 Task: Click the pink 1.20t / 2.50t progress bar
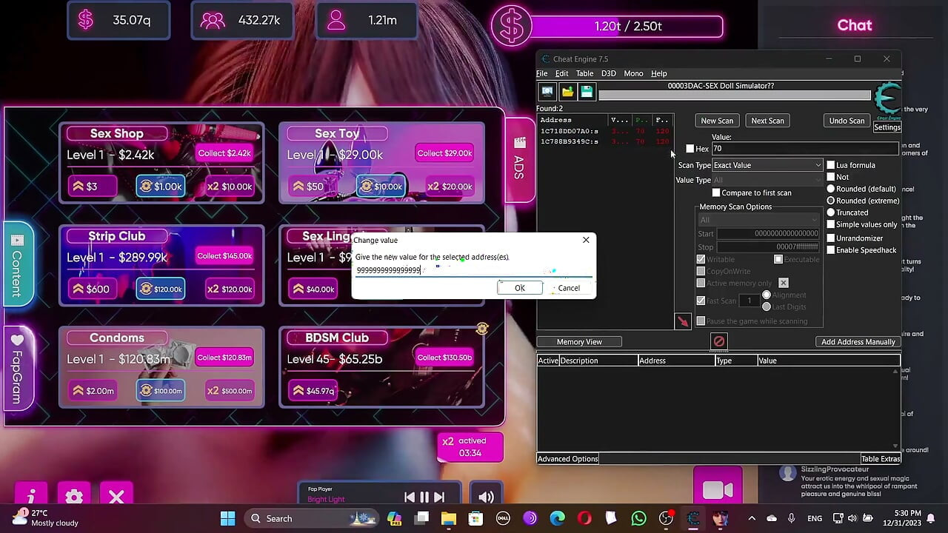(627, 27)
